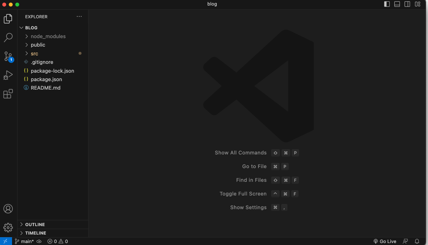Click Find in Files text
Viewport: 428px width, 245px height.
tap(251, 180)
